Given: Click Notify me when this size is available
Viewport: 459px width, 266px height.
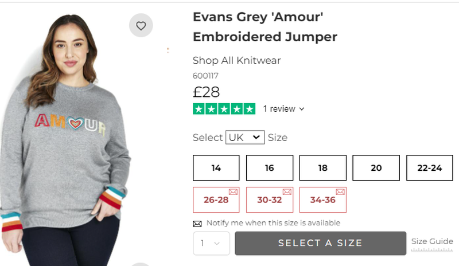Looking at the screenshot, I should coord(274,223).
